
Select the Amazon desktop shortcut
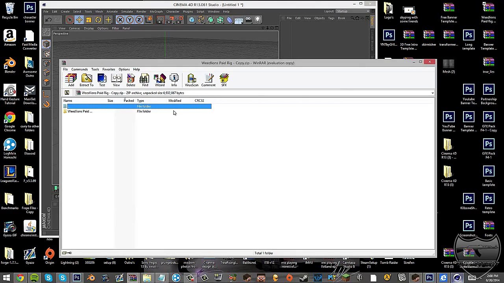pos(10,38)
